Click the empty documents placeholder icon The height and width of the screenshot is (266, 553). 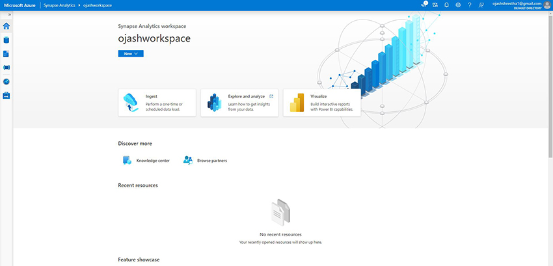[280, 213]
